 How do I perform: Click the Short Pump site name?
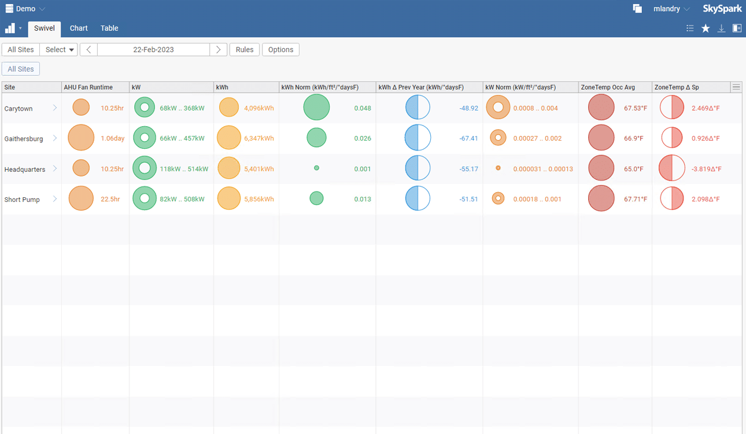pos(22,200)
